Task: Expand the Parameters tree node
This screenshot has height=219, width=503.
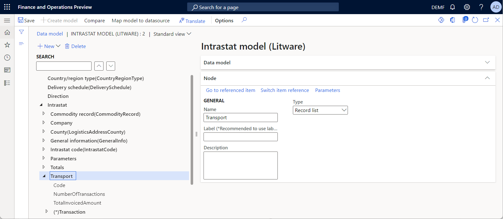Action: click(44, 158)
